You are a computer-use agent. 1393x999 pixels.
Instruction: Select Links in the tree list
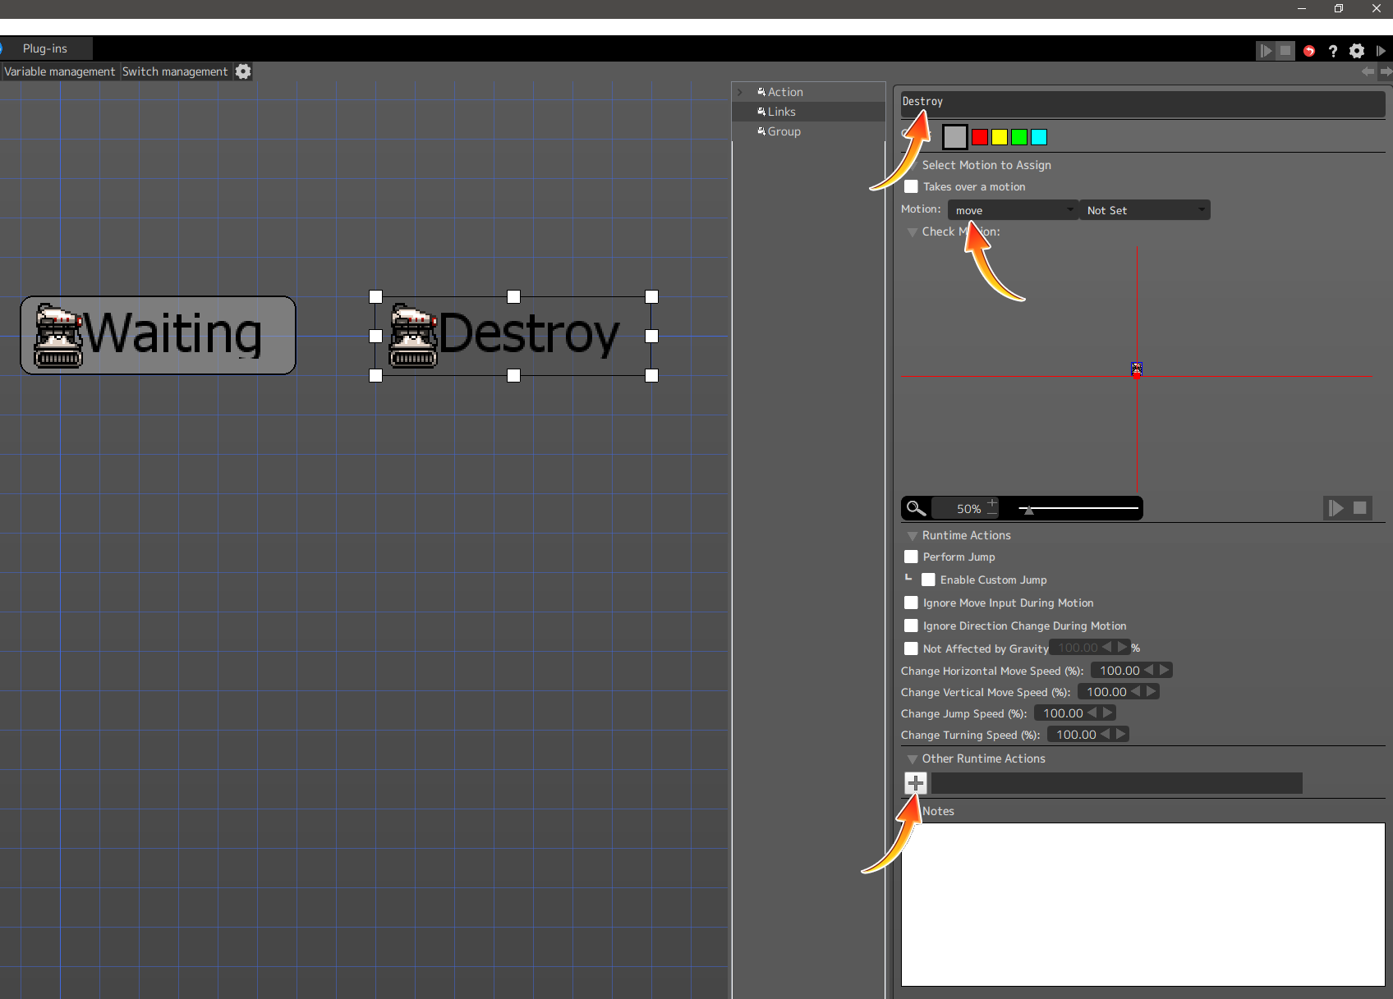pos(781,112)
